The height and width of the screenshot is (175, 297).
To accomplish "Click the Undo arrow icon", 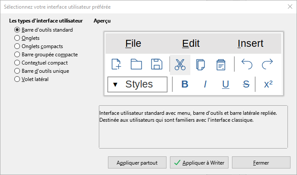I will pyautogui.click(x=247, y=64).
